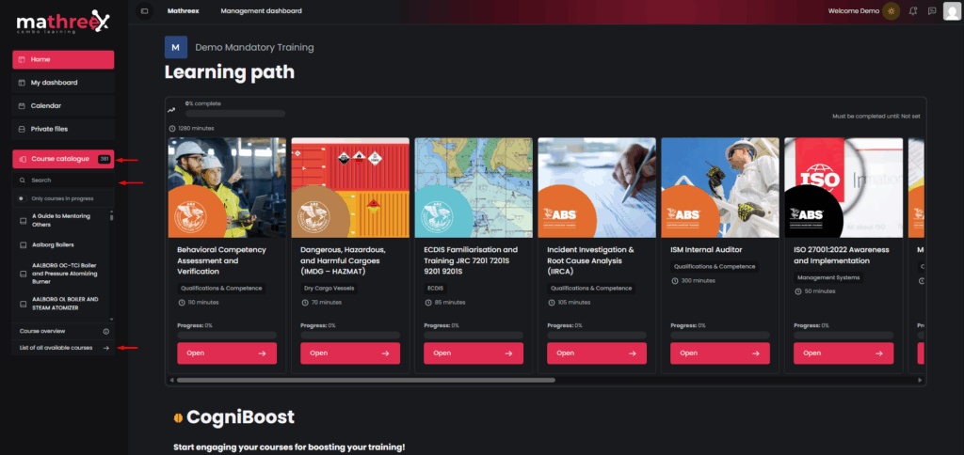Click the red containers thumbnail of the HAZMAT course

click(350, 187)
